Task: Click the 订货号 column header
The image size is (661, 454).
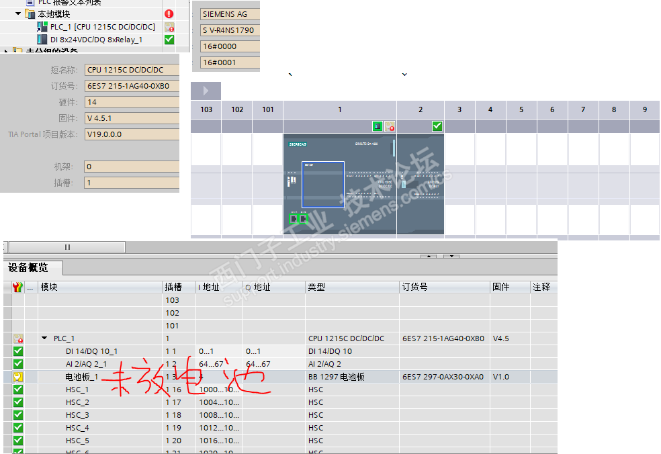Action: 444,287
